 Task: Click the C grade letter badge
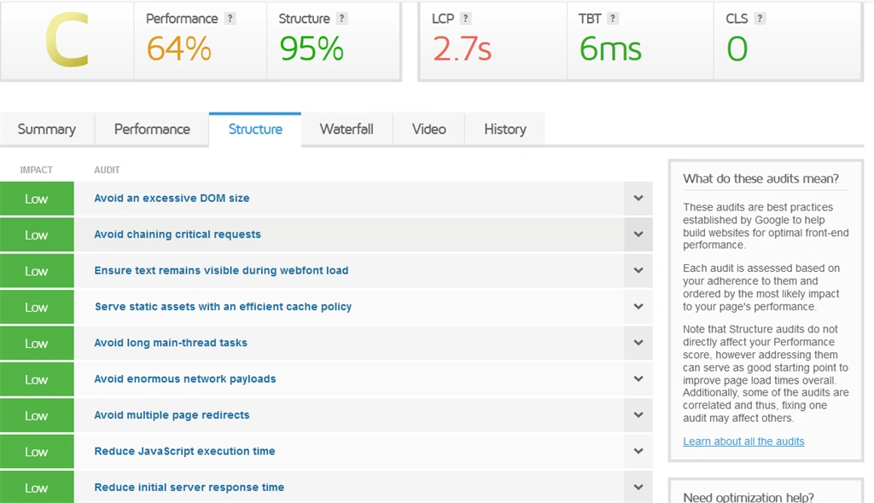(67, 40)
